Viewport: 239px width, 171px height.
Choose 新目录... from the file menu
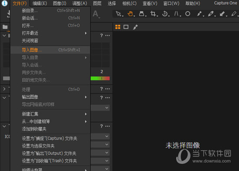(x=50, y=10)
